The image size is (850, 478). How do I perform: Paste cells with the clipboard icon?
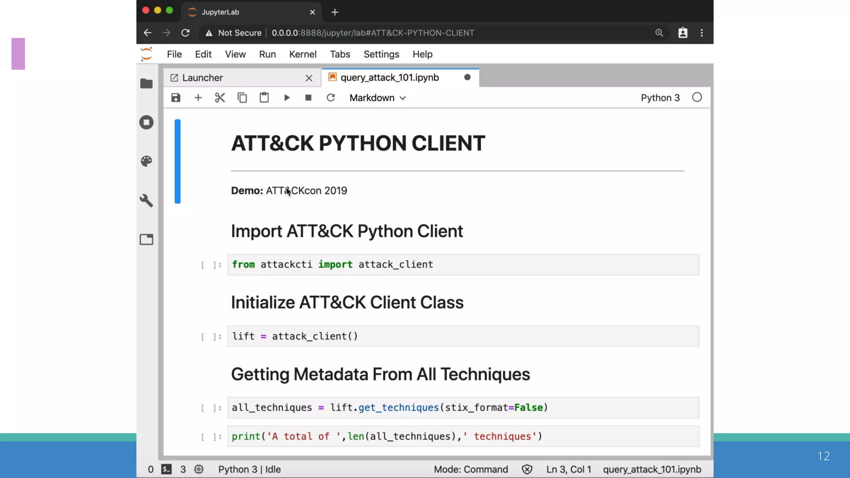[x=264, y=98]
